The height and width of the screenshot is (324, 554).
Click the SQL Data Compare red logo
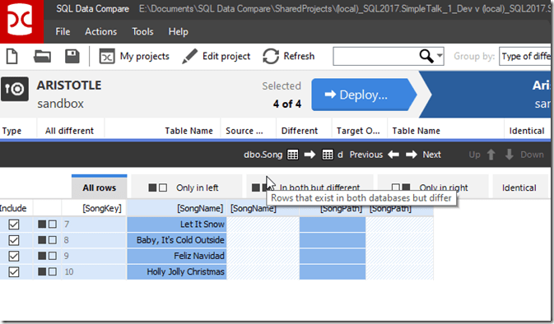coord(21,21)
